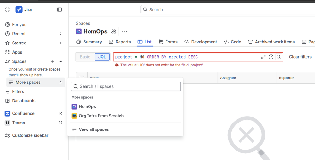Open Starred in sidebar
Image resolution: width=315 pixels, height=160 pixels.
(19, 43)
